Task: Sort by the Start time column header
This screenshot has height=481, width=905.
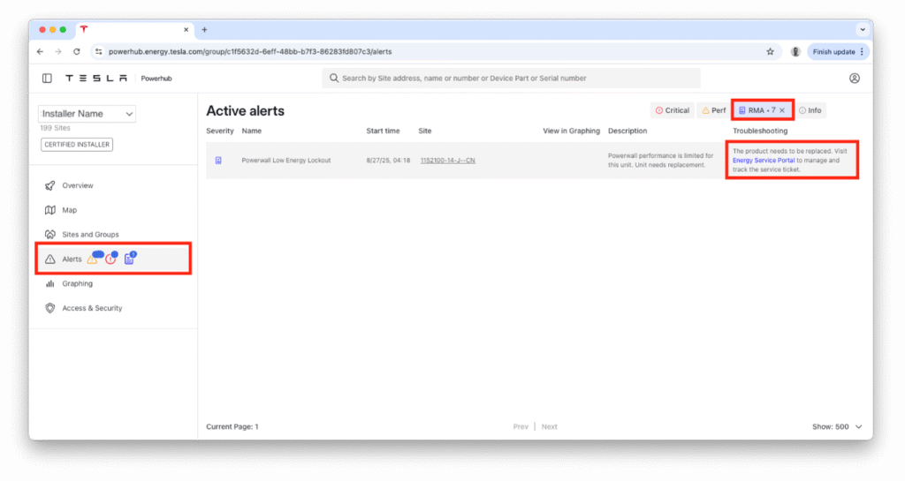Action: tap(383, 131)
